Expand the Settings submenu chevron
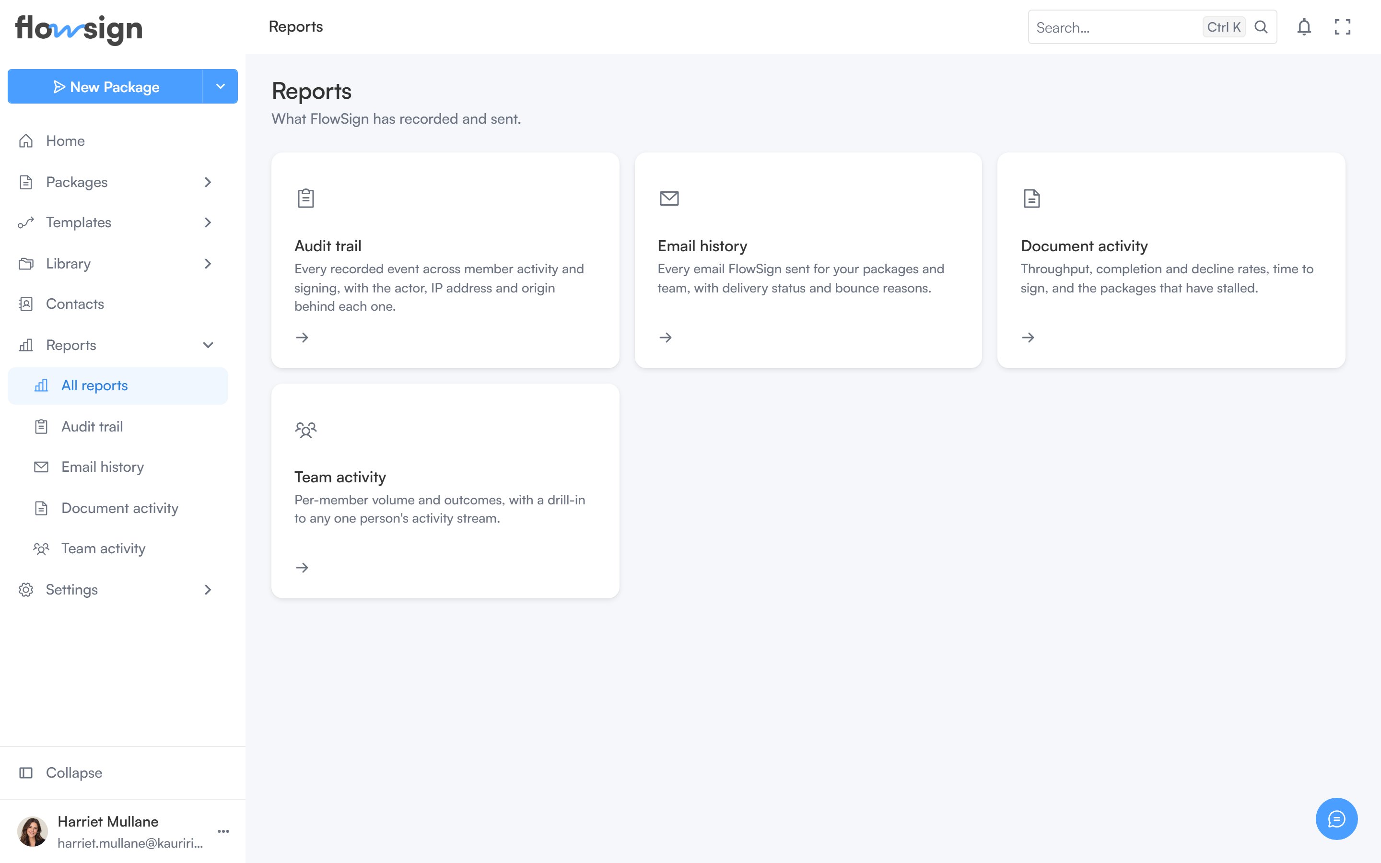The height and width of the screenshot is (863, 1381). [208, 590]
